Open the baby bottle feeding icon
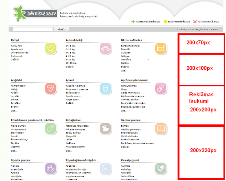The image size is (226, 181). pyautogui.click(x=51, y=128)
